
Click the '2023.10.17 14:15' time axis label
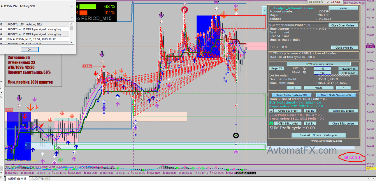point(246,173)
